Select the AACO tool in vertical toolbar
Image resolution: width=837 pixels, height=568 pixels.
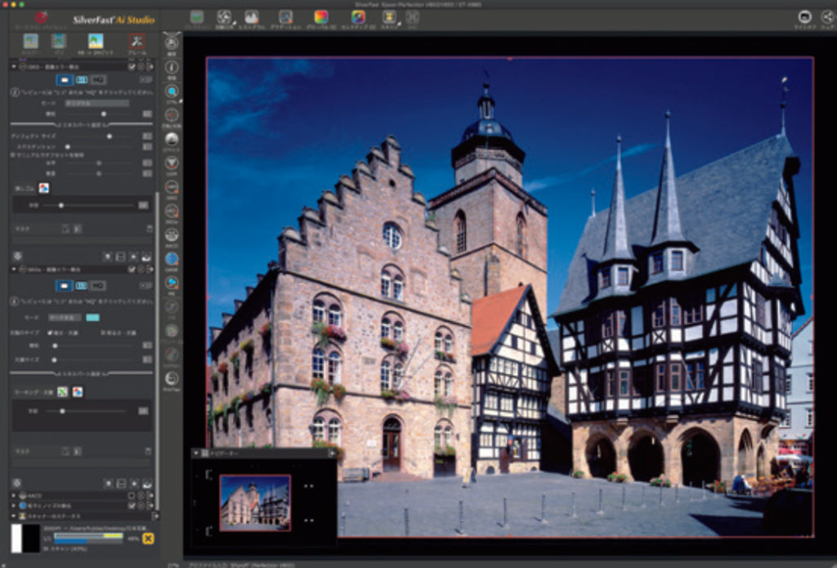(x=172, y=235)
